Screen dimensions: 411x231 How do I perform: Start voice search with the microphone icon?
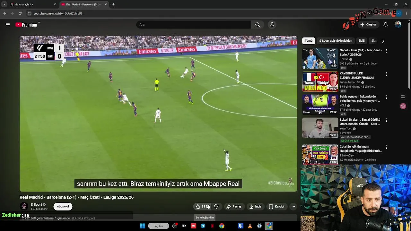[x=272, y=25]
